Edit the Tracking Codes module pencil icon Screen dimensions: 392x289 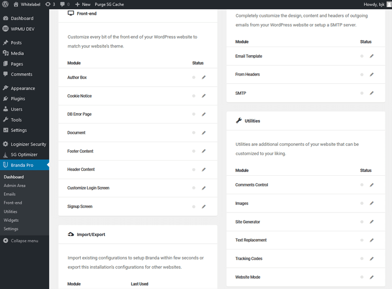tap(372, 258)
